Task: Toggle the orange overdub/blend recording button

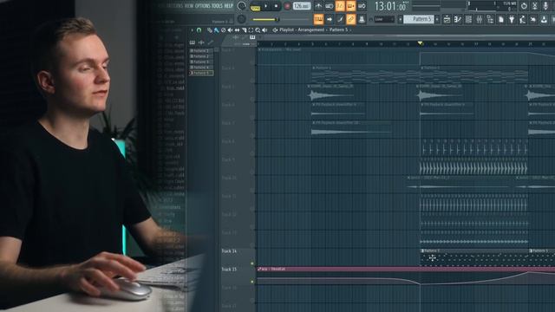Action: [350, 6]
